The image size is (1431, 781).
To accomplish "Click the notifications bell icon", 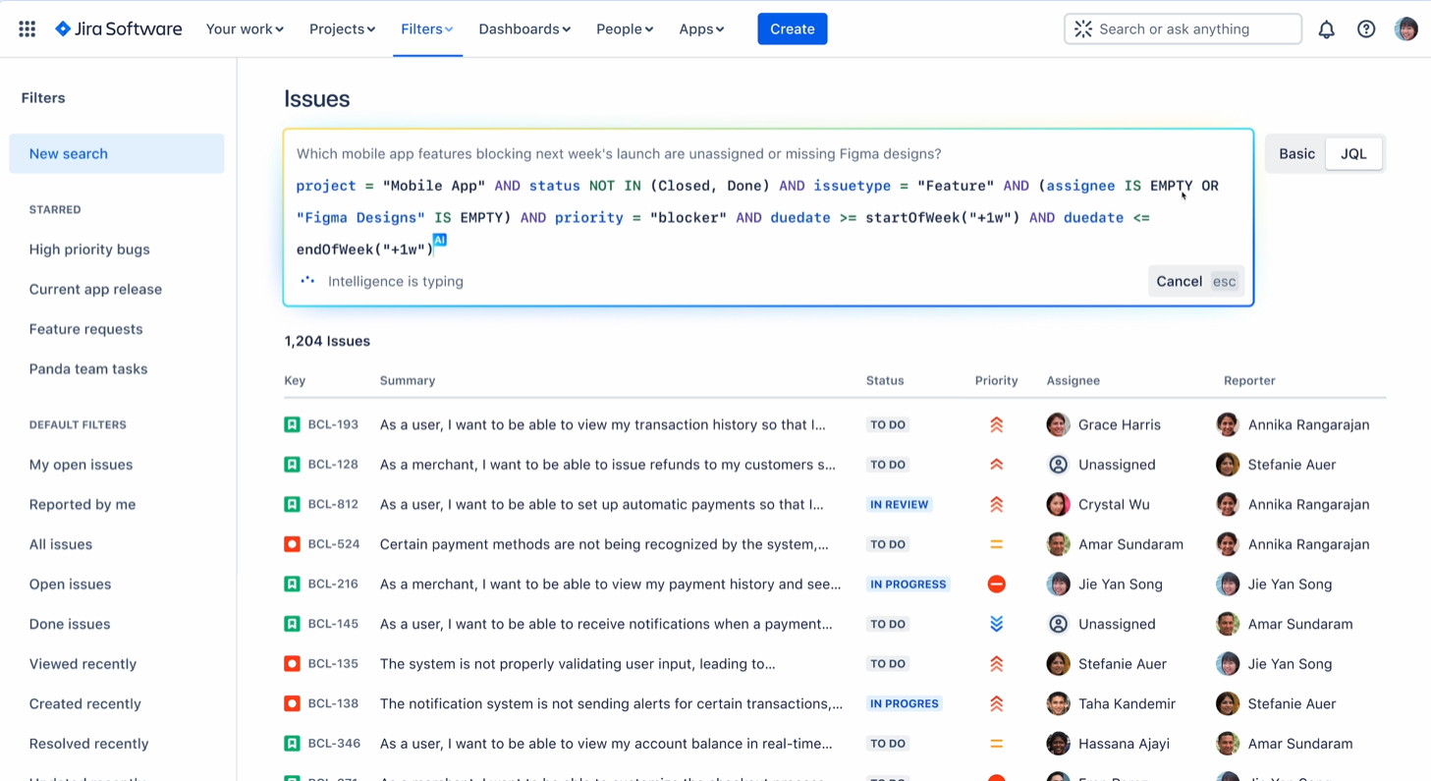I will click(x=1326, y=29).
